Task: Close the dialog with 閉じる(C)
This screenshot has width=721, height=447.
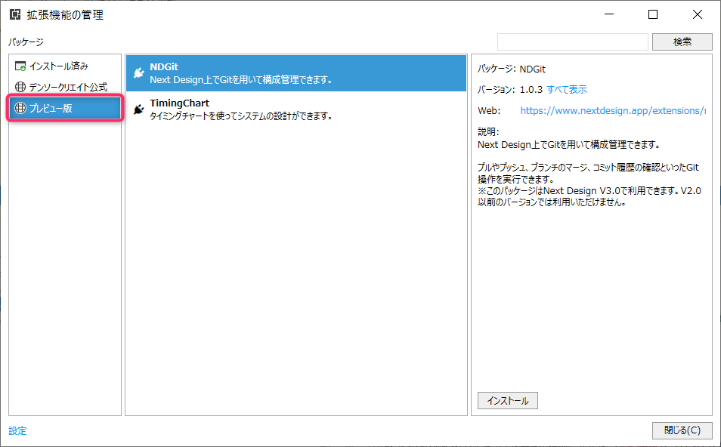Action: (682, 430)
